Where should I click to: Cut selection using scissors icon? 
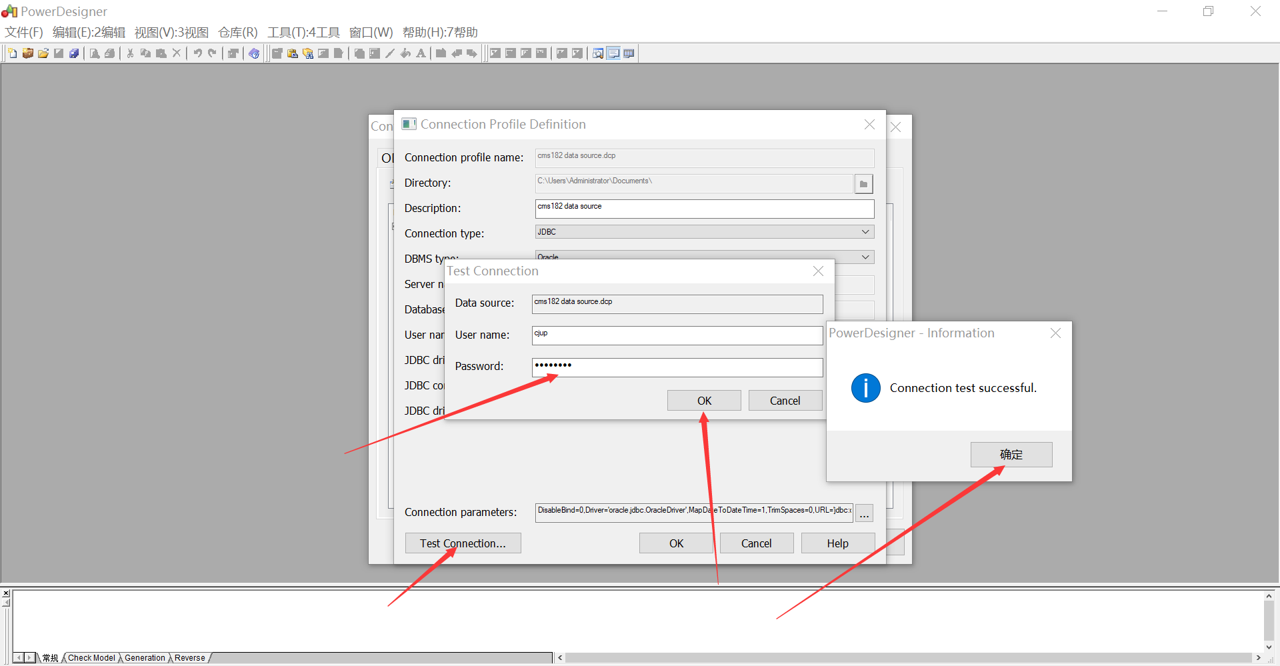tap(129, 53)
